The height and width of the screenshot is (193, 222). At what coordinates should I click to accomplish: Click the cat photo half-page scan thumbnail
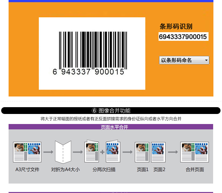(x=91, y=151)
